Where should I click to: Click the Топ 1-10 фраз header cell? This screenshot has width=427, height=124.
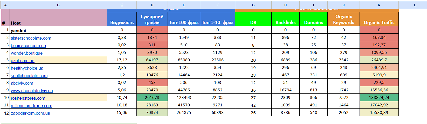pos(218,19)
